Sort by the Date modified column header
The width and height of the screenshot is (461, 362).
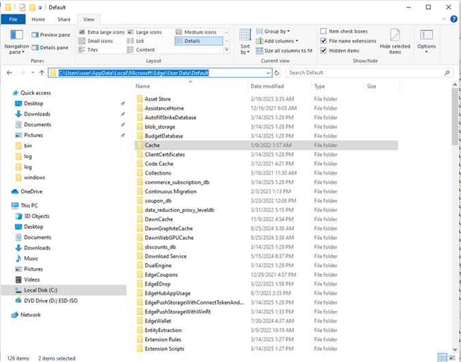[267, 86]
